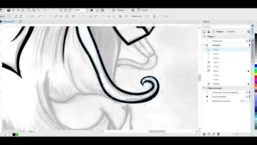The width and height of the screenshot is (257, 145).
Task: Click the Reduzir nós button
Action: (136, 16)
